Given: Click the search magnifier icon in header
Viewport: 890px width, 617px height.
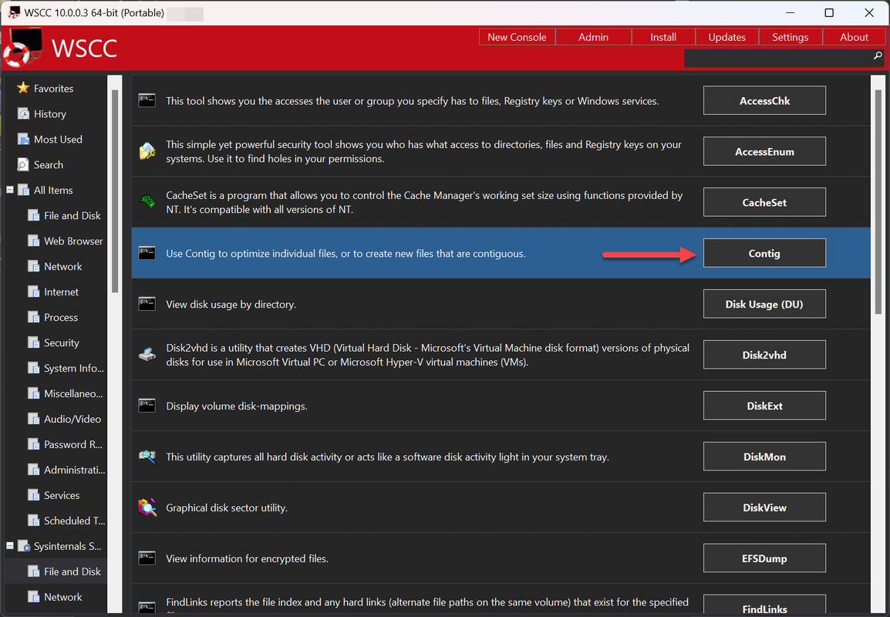Looking at the screenshot, I should (x=878, y=56).
